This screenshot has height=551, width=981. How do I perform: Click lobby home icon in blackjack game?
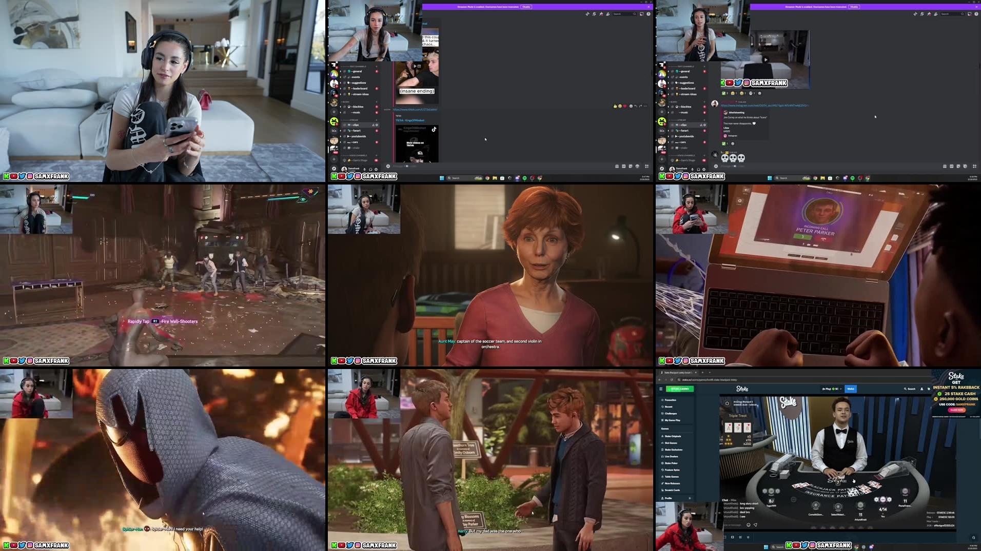coord(727,403)
